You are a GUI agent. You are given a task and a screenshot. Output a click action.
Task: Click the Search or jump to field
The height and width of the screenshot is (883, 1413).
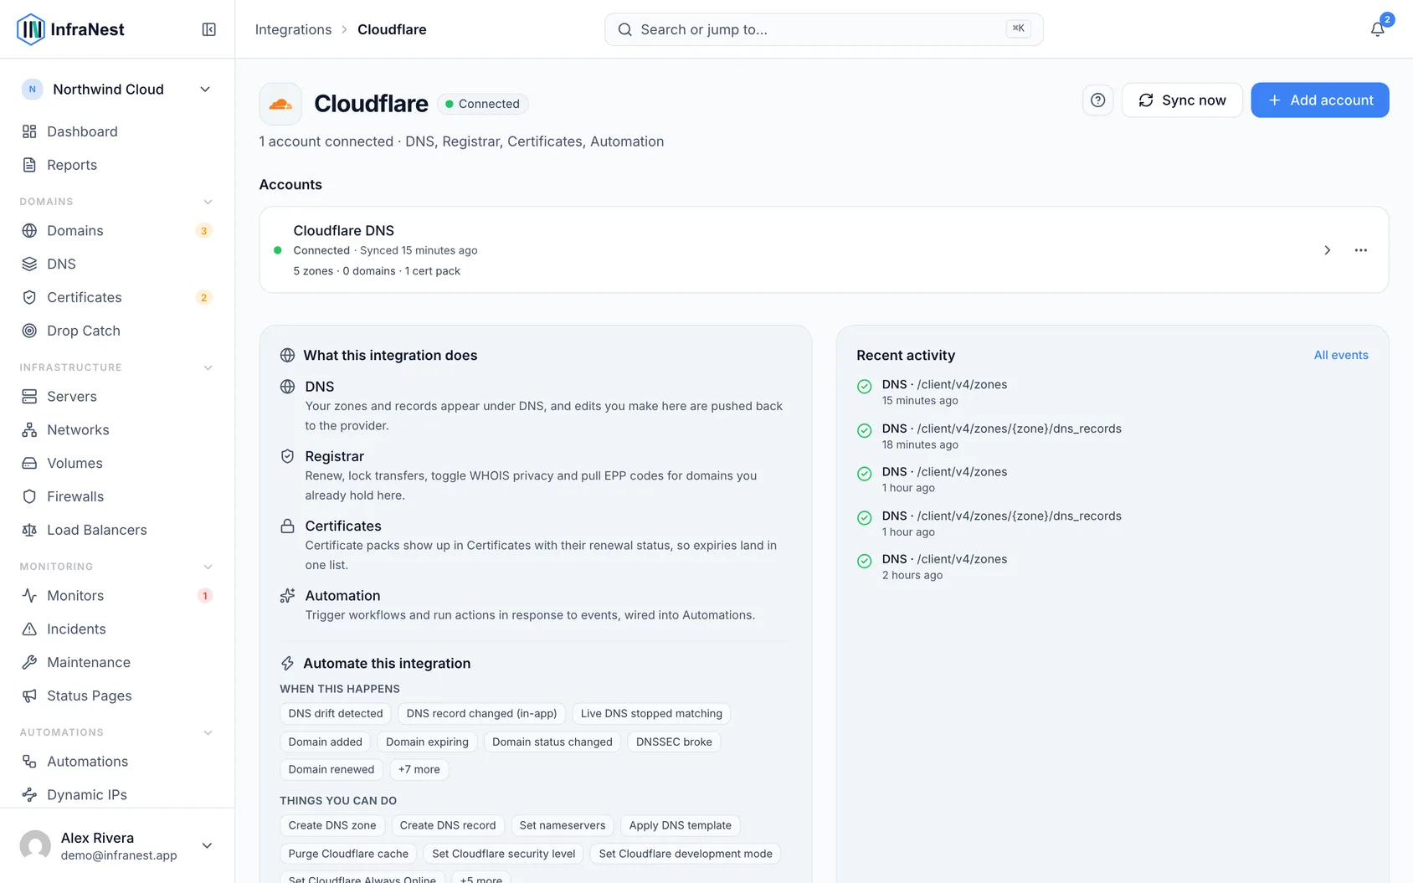(x=824, y=29)
